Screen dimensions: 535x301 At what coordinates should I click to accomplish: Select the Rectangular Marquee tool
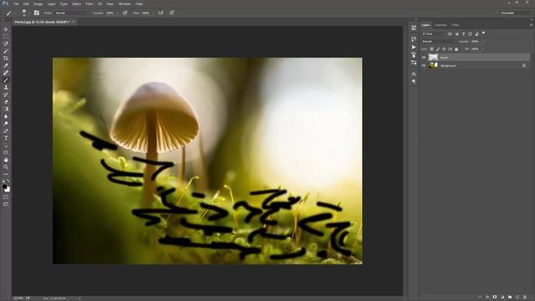[x=6, y=37]
